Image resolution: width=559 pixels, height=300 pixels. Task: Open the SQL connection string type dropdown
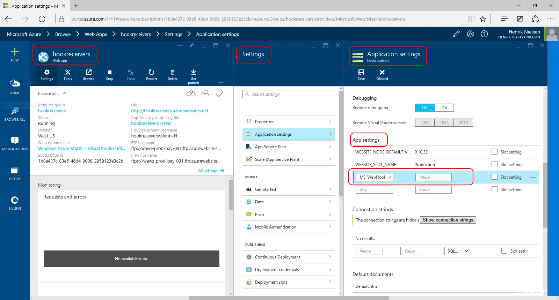pyautogui.click(x=458, y=251)
